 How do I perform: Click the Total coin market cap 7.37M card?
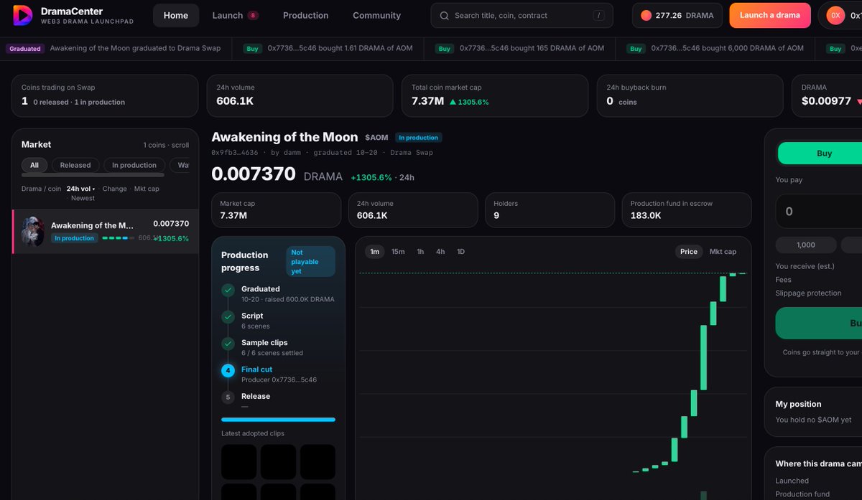pyautogui.click(x=496, y=95)
